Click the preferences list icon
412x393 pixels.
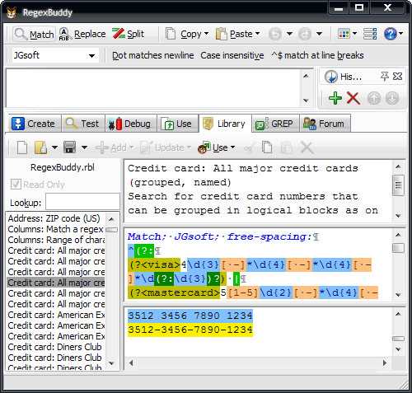(370, 34)
